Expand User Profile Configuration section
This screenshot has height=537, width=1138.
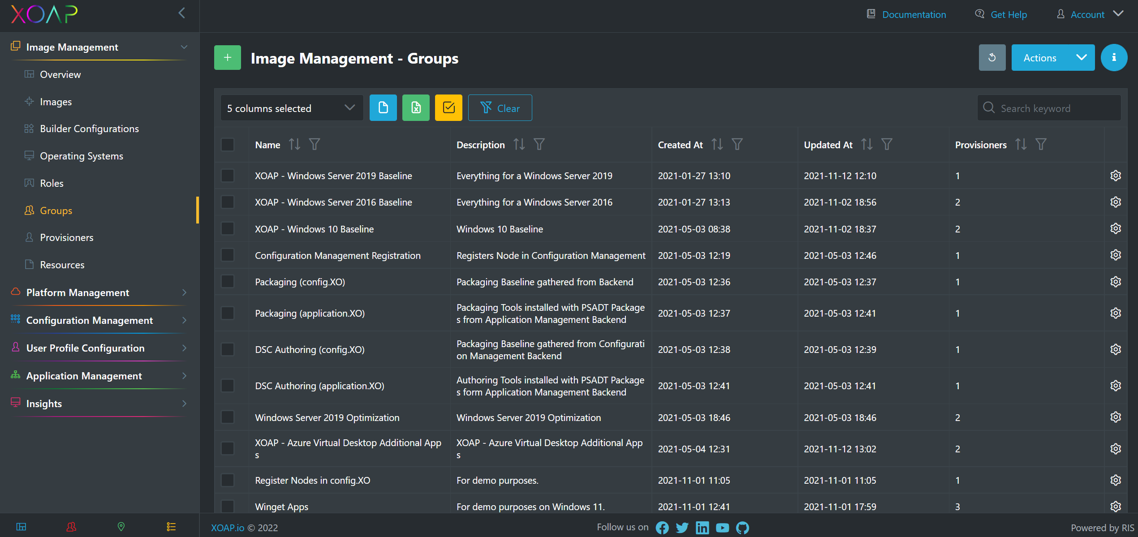click(x=99, y=348)
